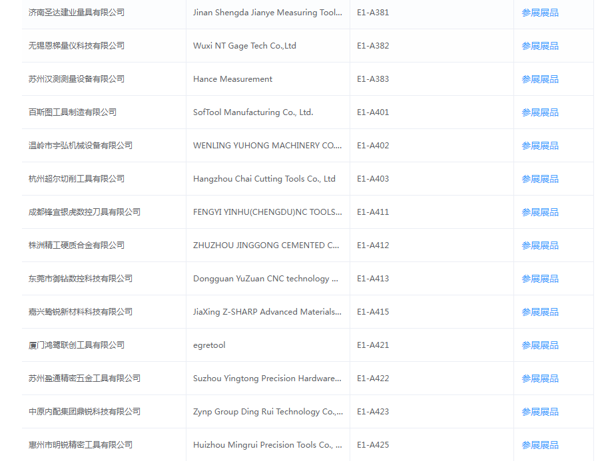Open 参展展品 link for Hance Measurement
This screenshot has width=604, height=461.
pos(539,79)
